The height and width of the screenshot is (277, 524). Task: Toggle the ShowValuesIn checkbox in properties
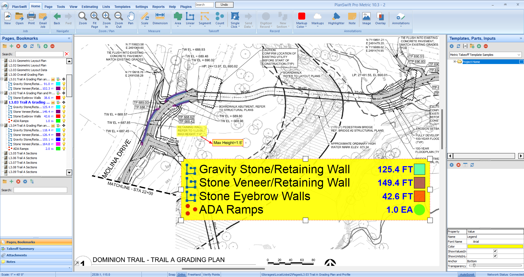click(x=495, y=251)
